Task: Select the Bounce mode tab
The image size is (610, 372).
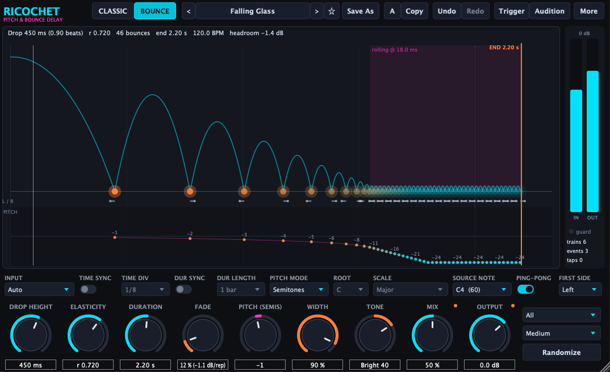Action: coord(155,11)
